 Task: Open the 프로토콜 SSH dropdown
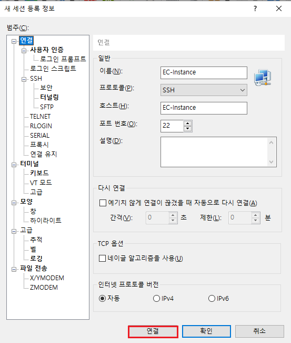[x=204, y=90]
